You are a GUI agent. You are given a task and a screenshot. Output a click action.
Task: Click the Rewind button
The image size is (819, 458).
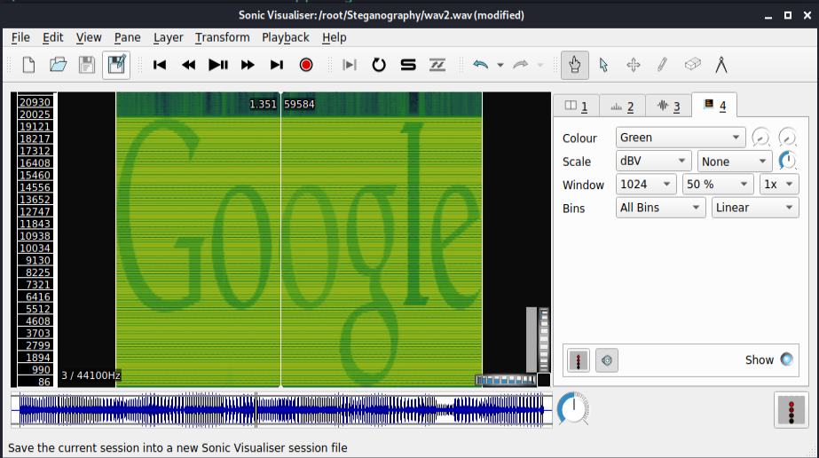pos(189,66)
